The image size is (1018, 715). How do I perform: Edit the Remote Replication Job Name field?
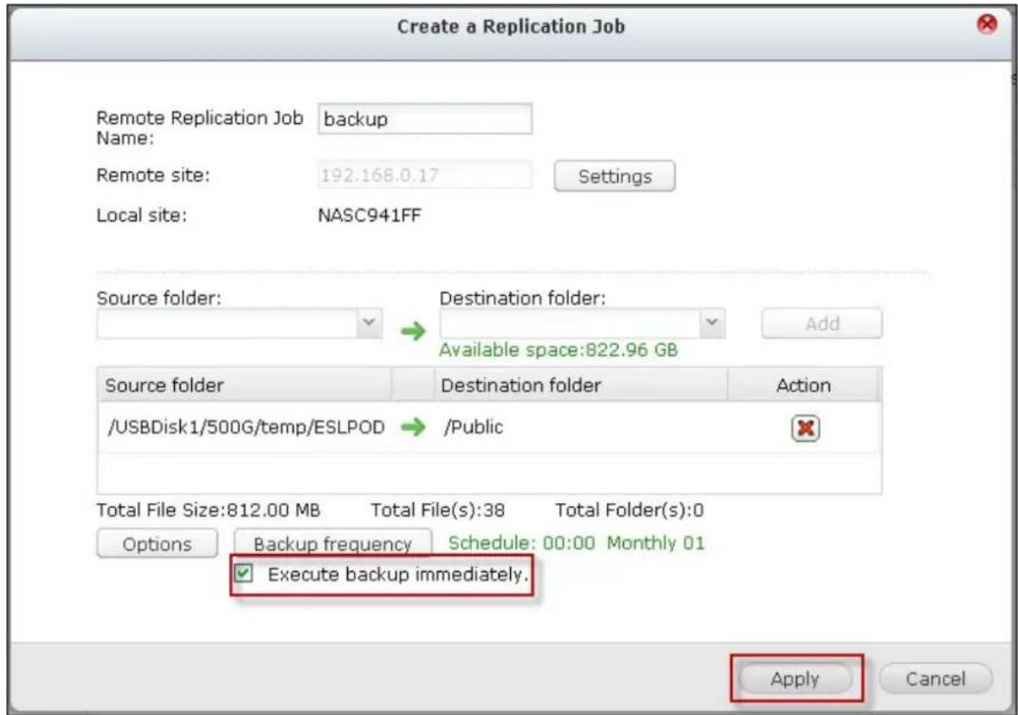pyautogui.click(x=424, y=119)
